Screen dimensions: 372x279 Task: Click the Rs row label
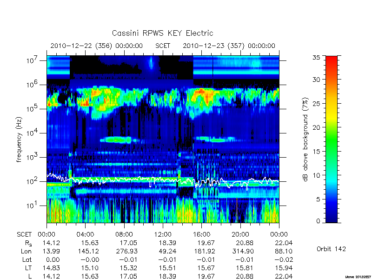[x=28, y=243]
